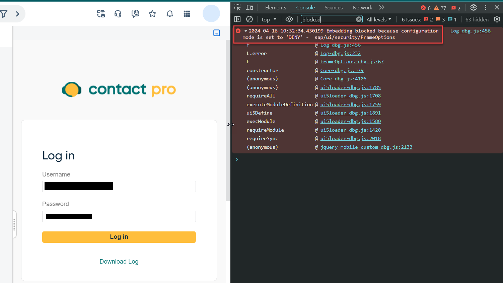Show more DevTools tabs
This screenshot has height=283, width=503.
[382, 7]
